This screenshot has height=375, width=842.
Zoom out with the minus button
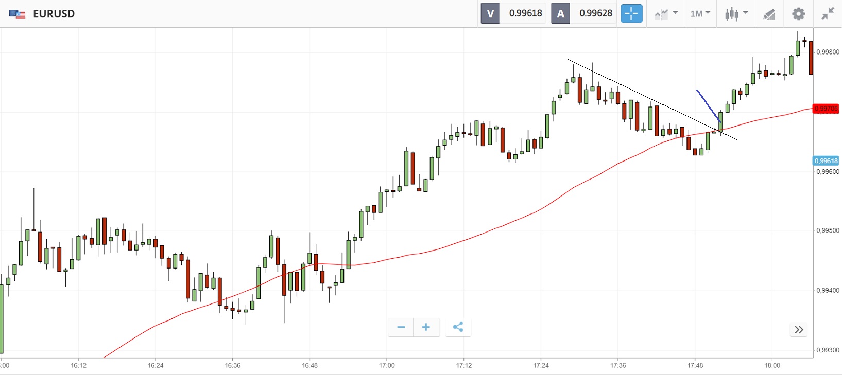click(x=401, y=327)
